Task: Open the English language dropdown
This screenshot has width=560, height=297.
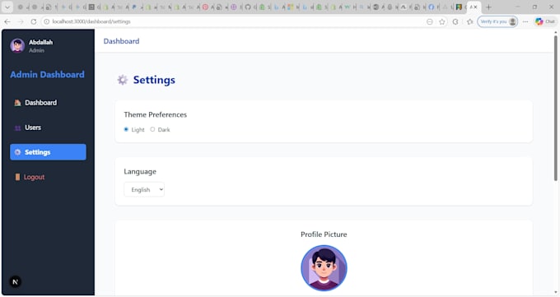Action: click(x=144, y=189)
